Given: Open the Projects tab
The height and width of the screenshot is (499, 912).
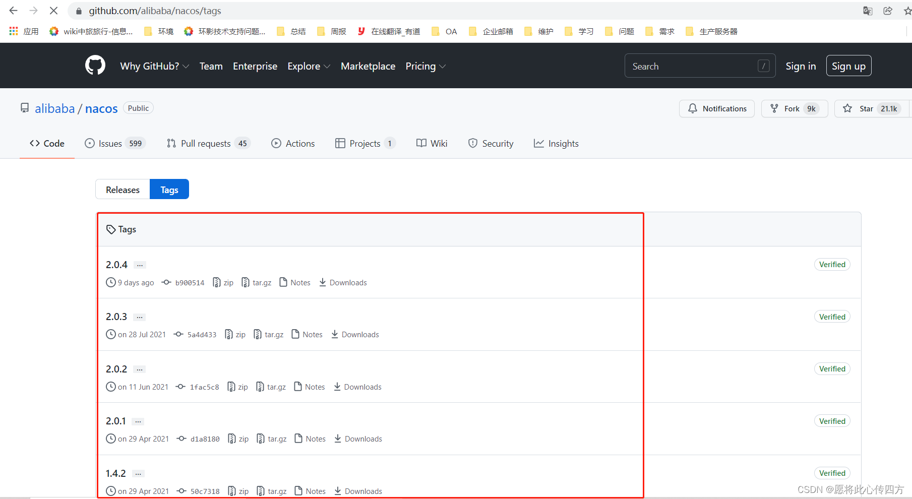Looking at the screenshot, I should [x=365, y=144].
